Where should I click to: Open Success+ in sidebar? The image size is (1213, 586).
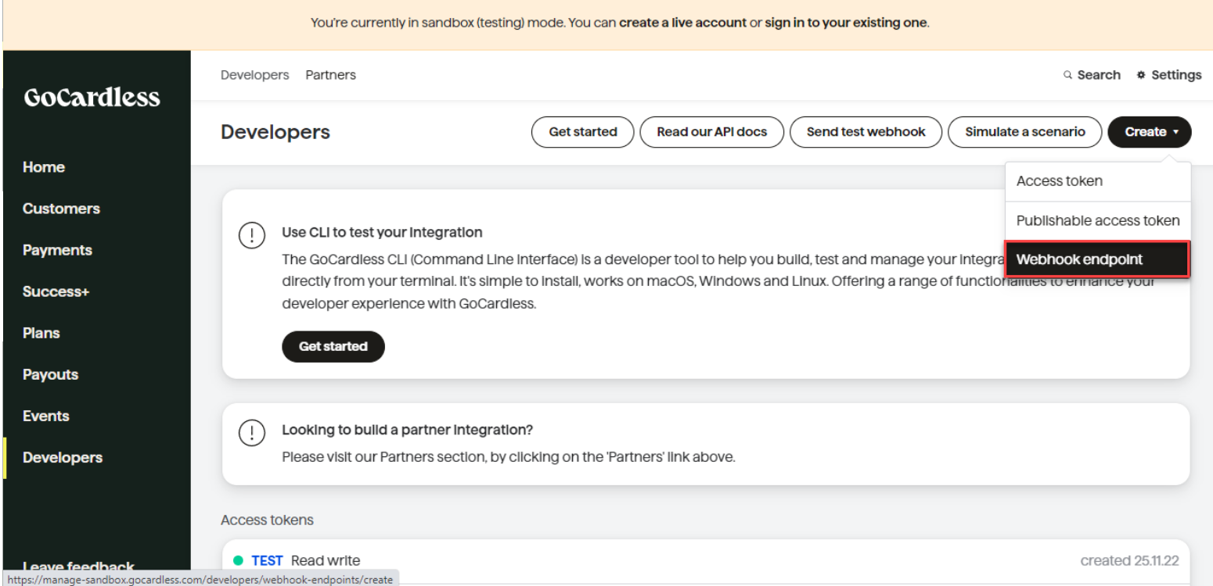point(56,291)
